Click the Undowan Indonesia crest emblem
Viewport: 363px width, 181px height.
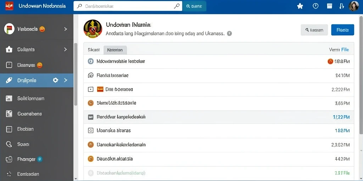[93, 29]
